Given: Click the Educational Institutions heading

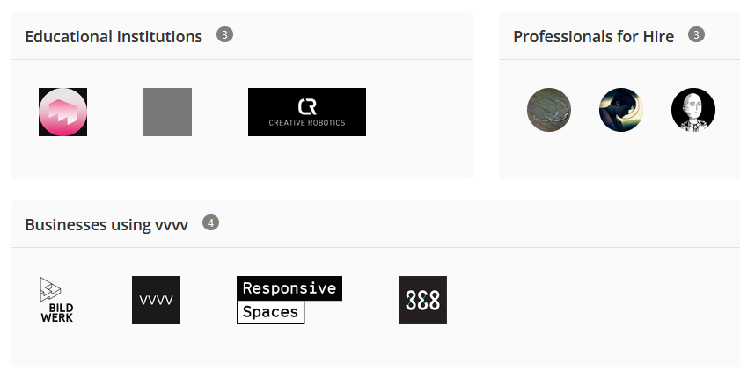Looking at the screenshot, I should coord(114,36).
